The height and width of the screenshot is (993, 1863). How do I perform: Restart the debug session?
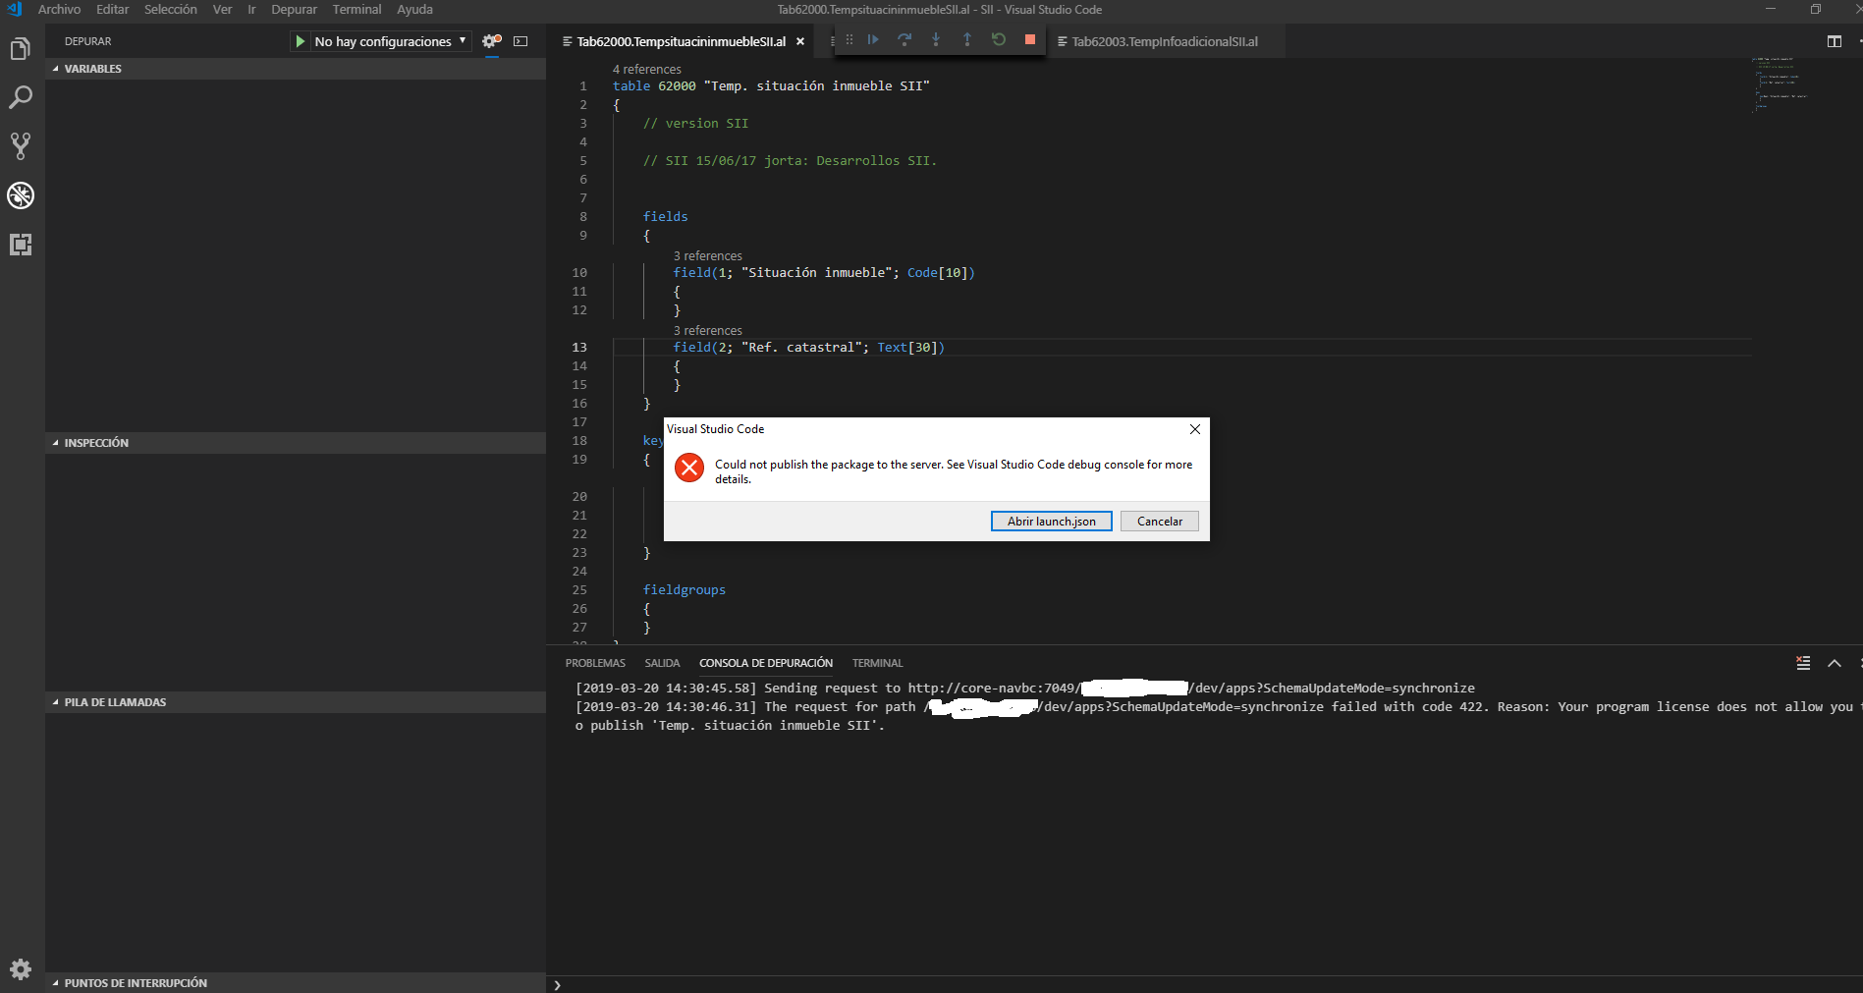[x=998, y=39]
